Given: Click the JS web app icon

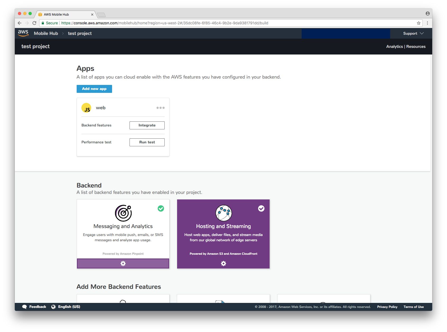Looking at the screenshot, I should point(86,108).
